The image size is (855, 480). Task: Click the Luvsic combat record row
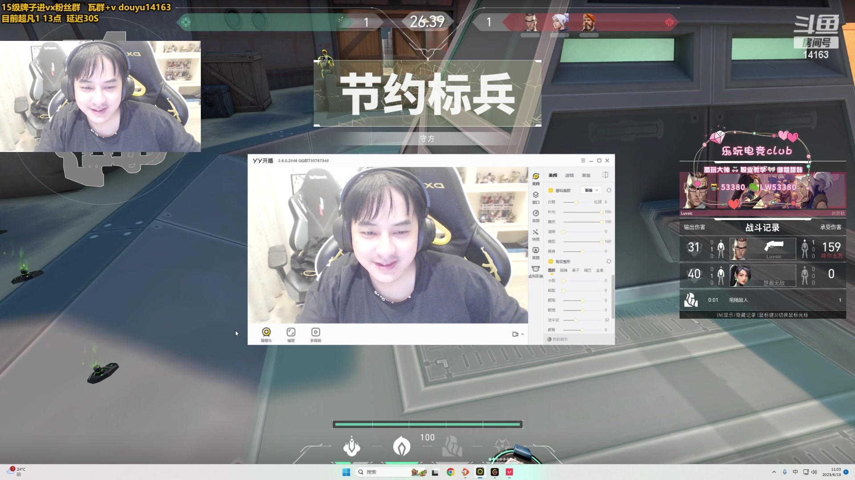coord(762,248)
